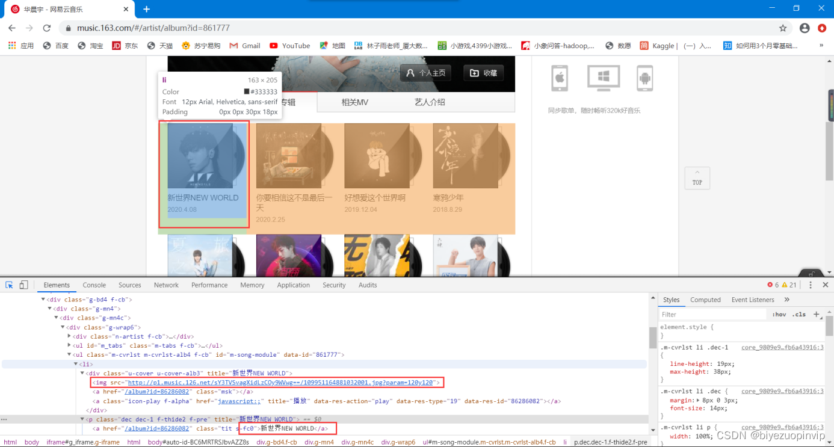Click the yellow warning count badge
Viewport: 834px width, 447px height.
coord(789,285)
